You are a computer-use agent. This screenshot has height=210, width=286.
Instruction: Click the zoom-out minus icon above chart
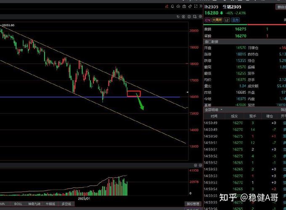[189, 16]
